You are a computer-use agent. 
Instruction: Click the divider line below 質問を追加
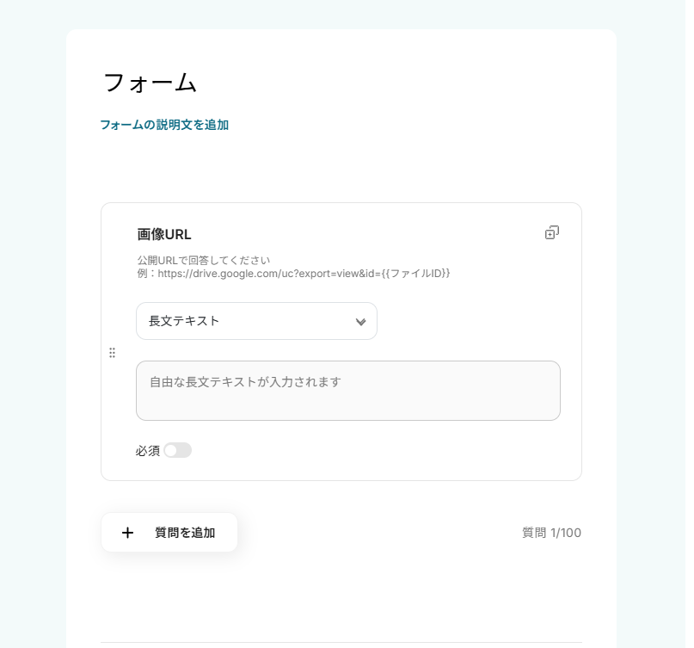click(341, 642)
